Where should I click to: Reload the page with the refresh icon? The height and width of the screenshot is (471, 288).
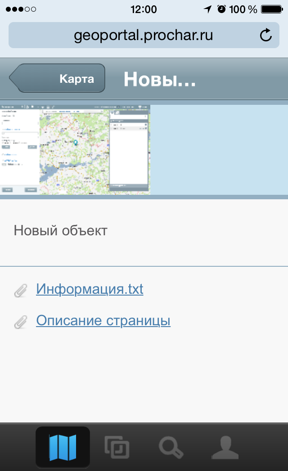[x=266, y=35]
